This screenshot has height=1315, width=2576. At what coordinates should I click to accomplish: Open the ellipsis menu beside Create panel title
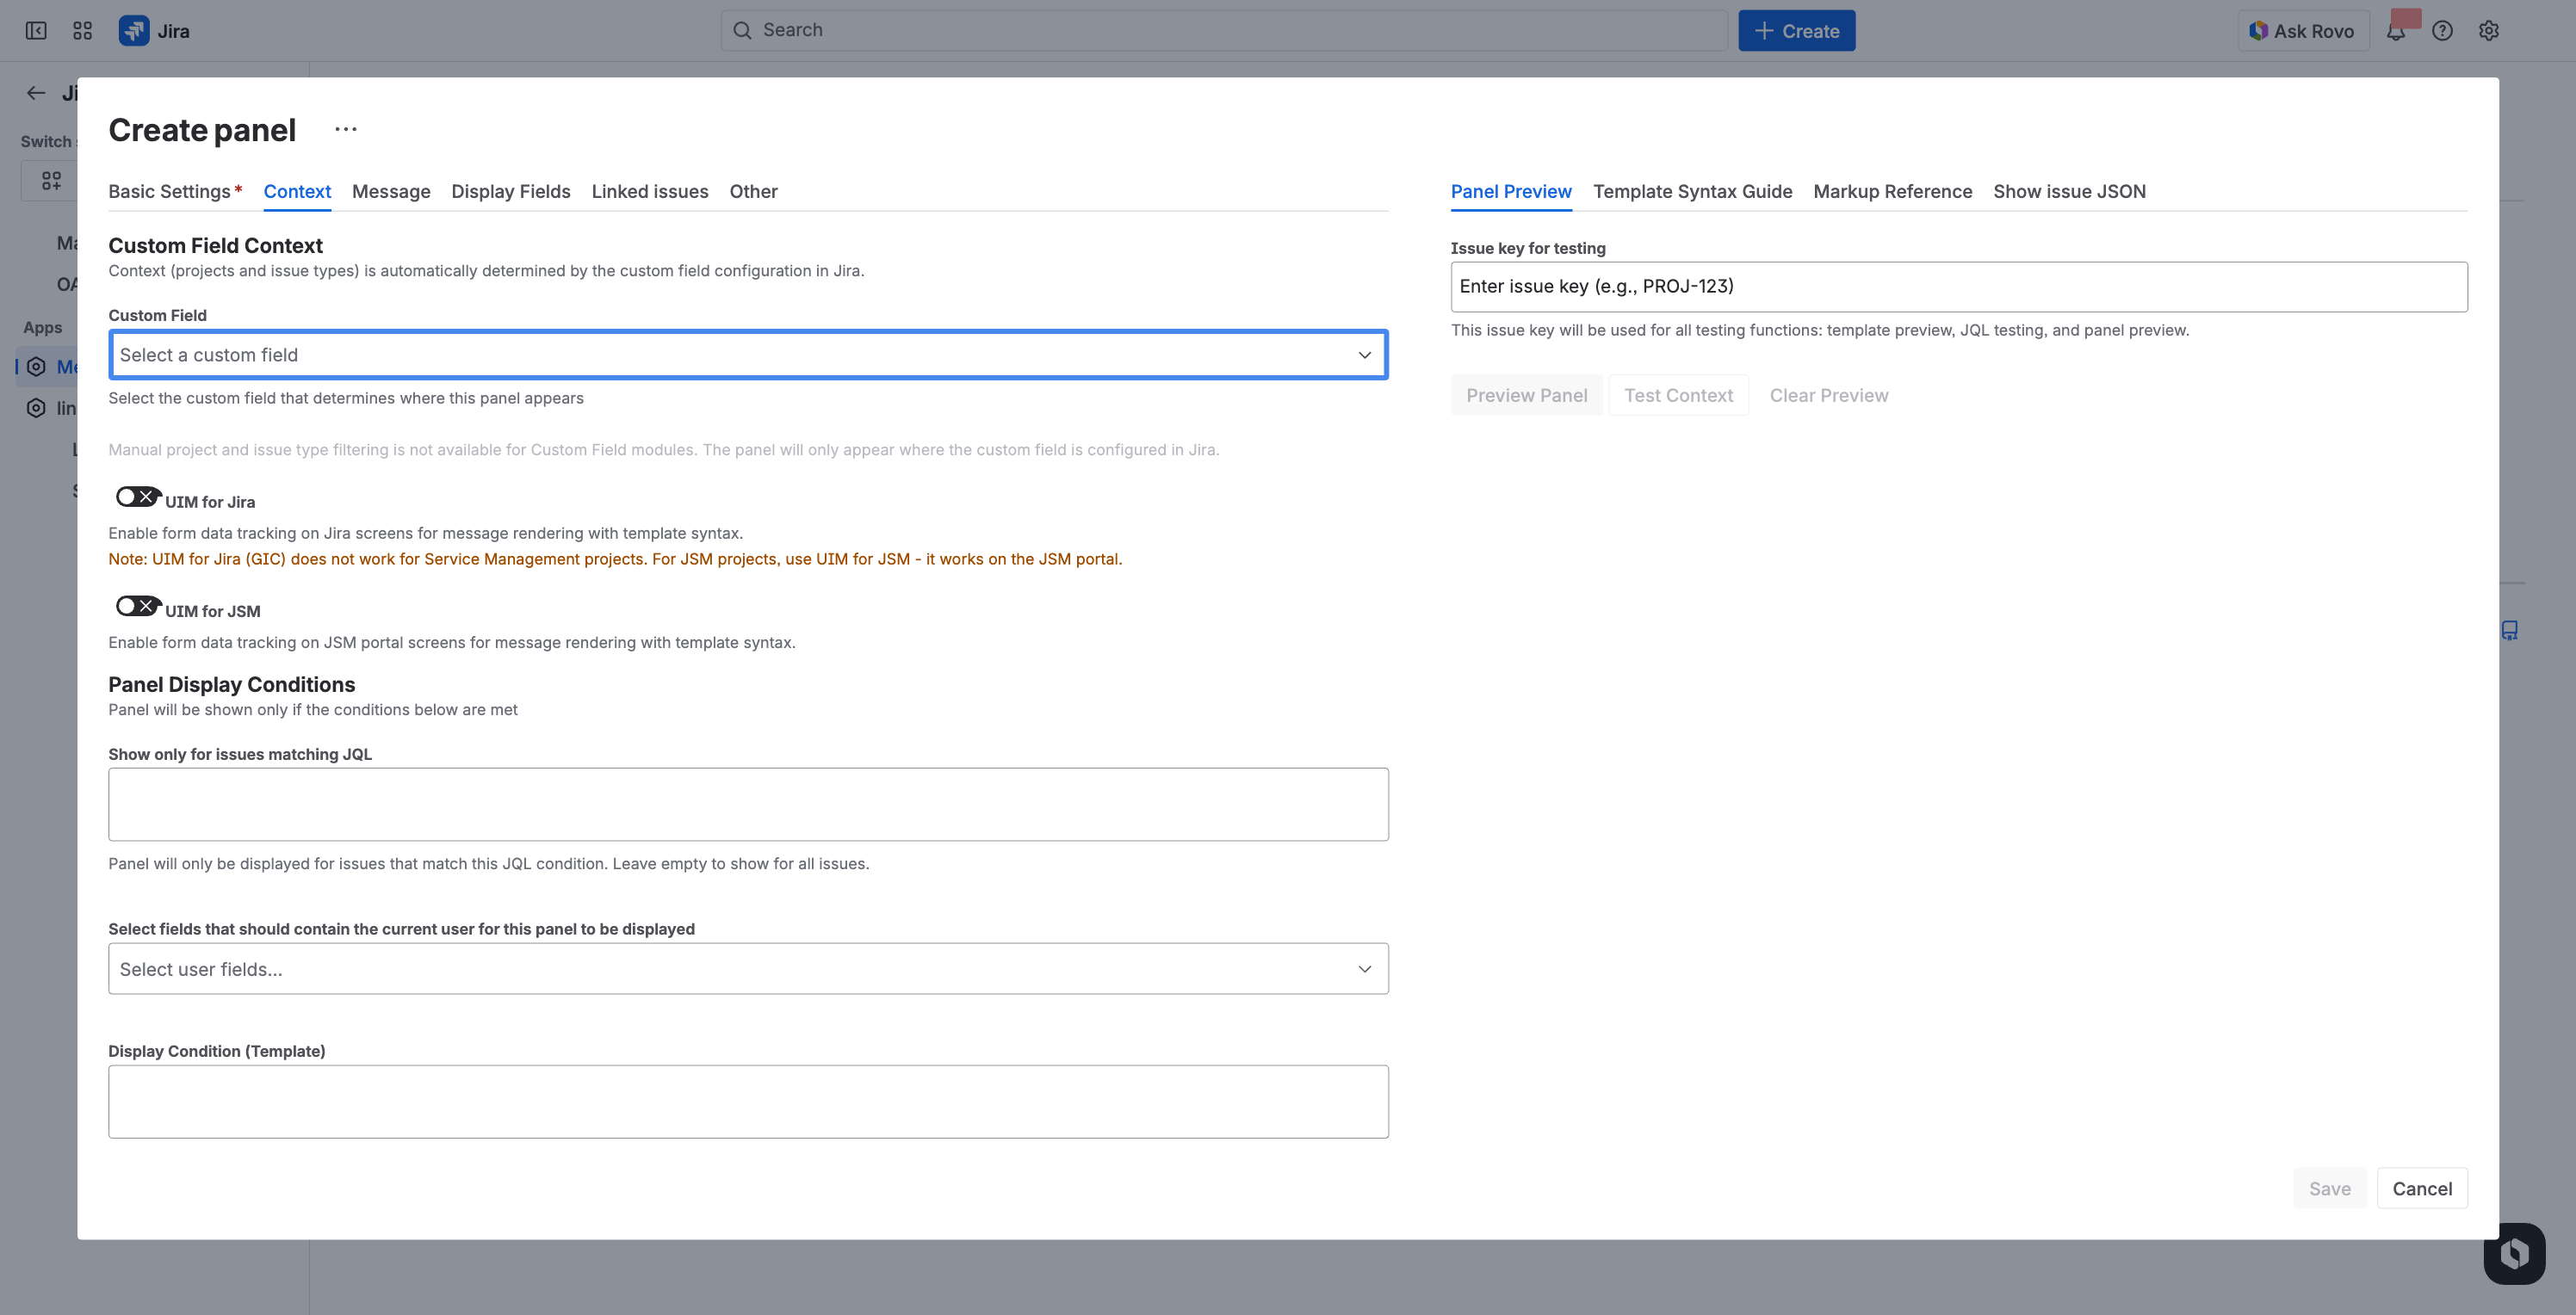[345, 129]
